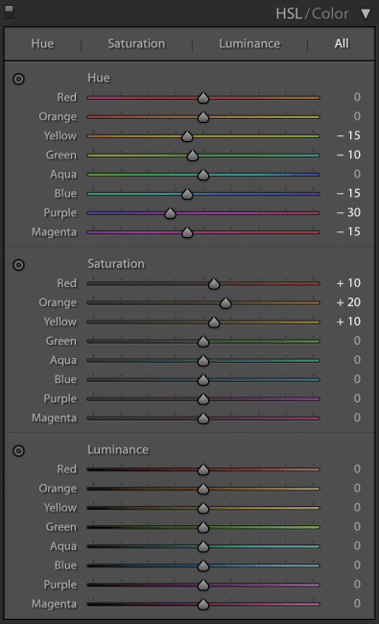Click the Hue Purple value -30
The height and width of the screenshot is (624, 379).
pos(348,212)
